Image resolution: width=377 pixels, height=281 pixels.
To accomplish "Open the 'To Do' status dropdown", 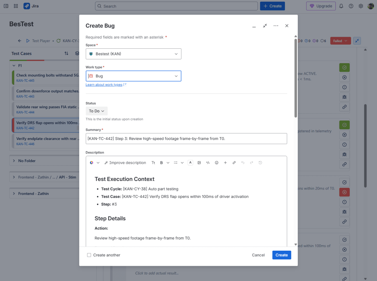I will (x=96, y=111).
